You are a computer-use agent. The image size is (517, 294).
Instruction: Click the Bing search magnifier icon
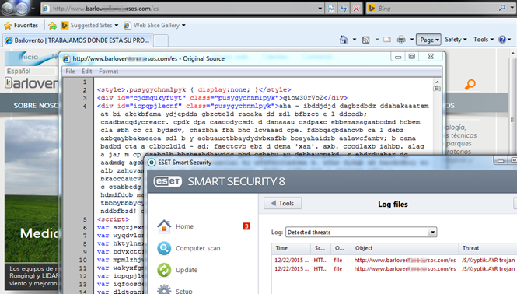click(501, 8)
